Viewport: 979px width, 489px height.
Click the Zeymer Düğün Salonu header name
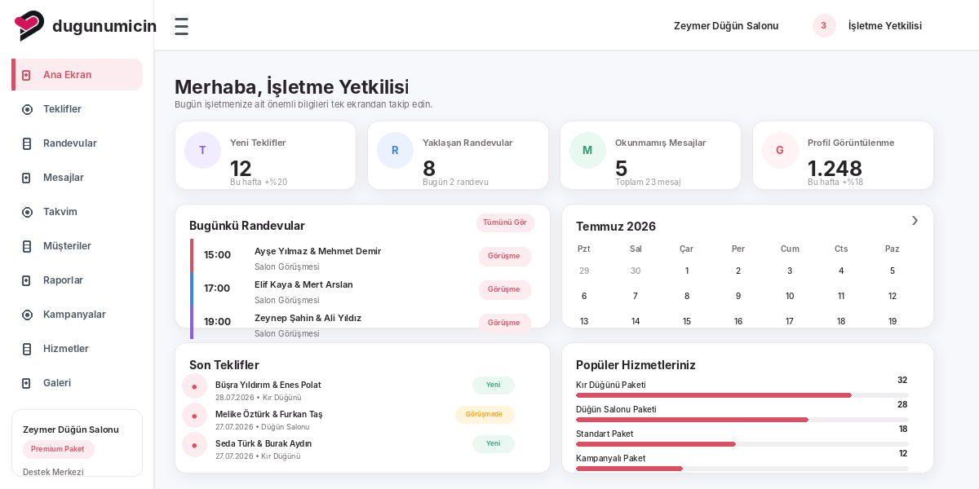pyautogui.click(x=726, y=26)
